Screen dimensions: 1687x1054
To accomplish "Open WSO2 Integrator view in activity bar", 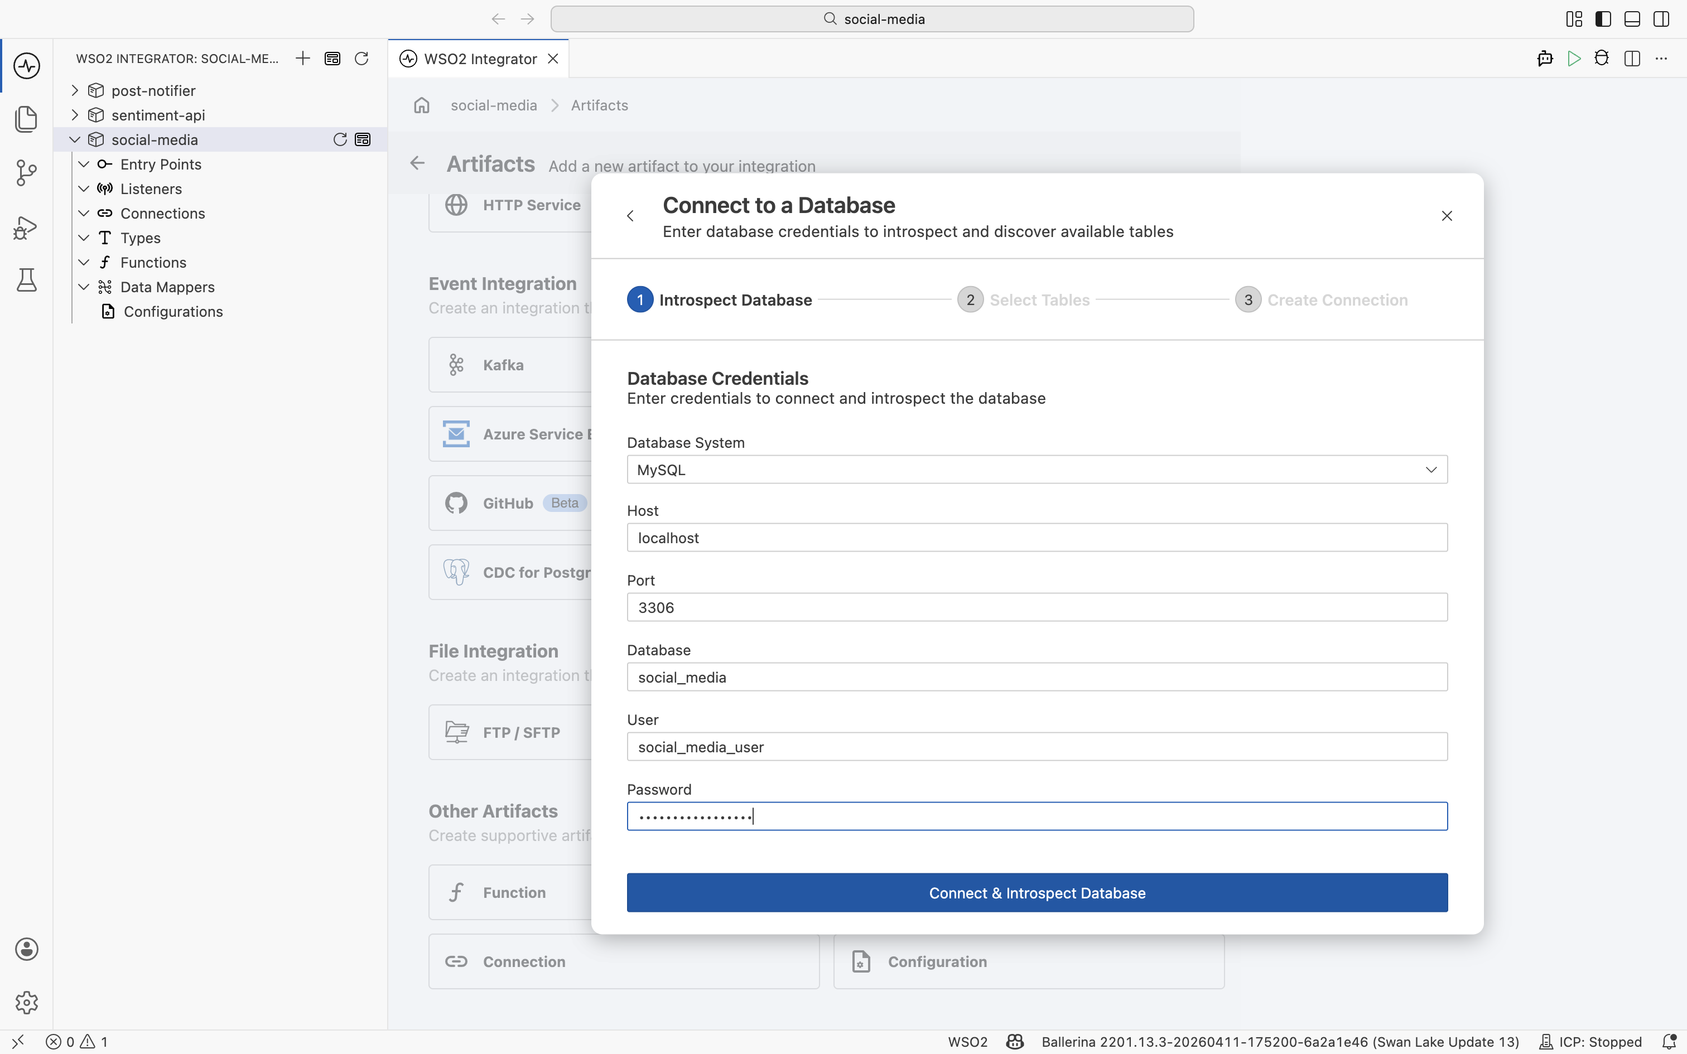I will point(26,66).
